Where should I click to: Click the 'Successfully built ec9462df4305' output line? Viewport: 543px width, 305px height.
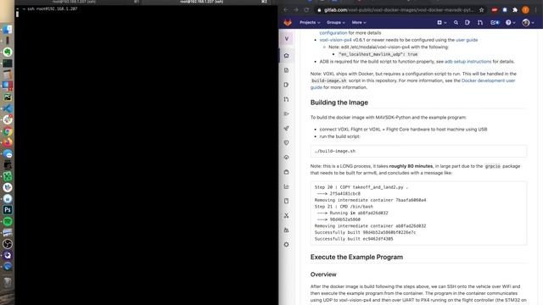pos(354,239)
